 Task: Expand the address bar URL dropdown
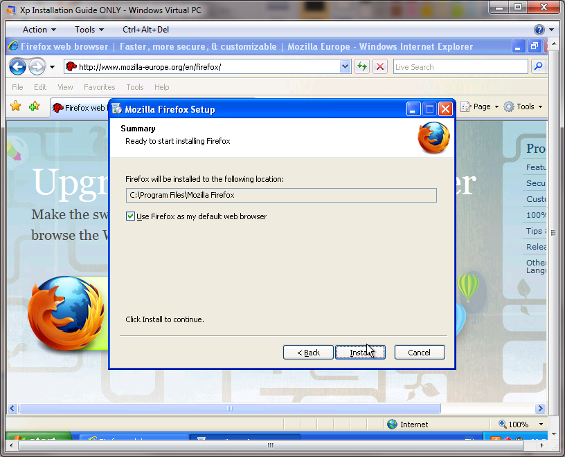tap(345, 67)
